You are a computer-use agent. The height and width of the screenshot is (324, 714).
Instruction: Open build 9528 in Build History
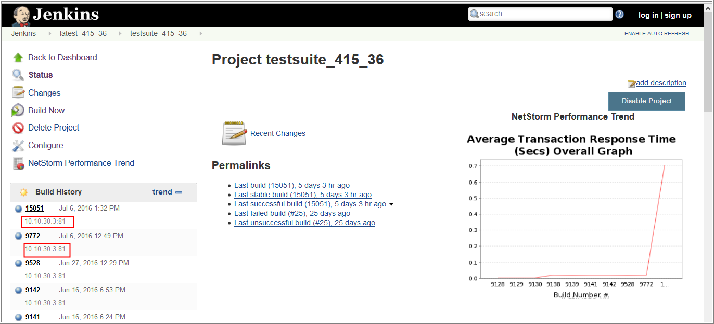coord(33,263)
